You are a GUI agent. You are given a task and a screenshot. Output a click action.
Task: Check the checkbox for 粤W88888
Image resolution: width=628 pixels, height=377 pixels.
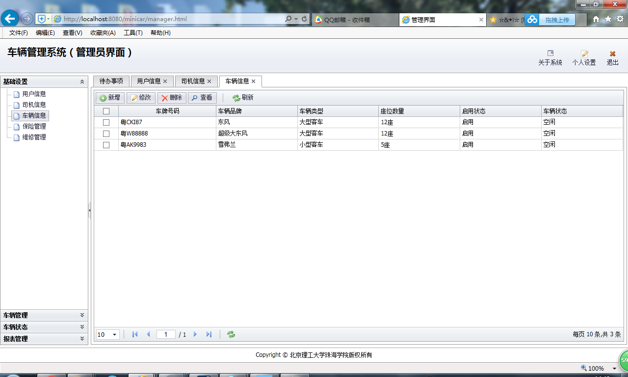tap(106, 133)
